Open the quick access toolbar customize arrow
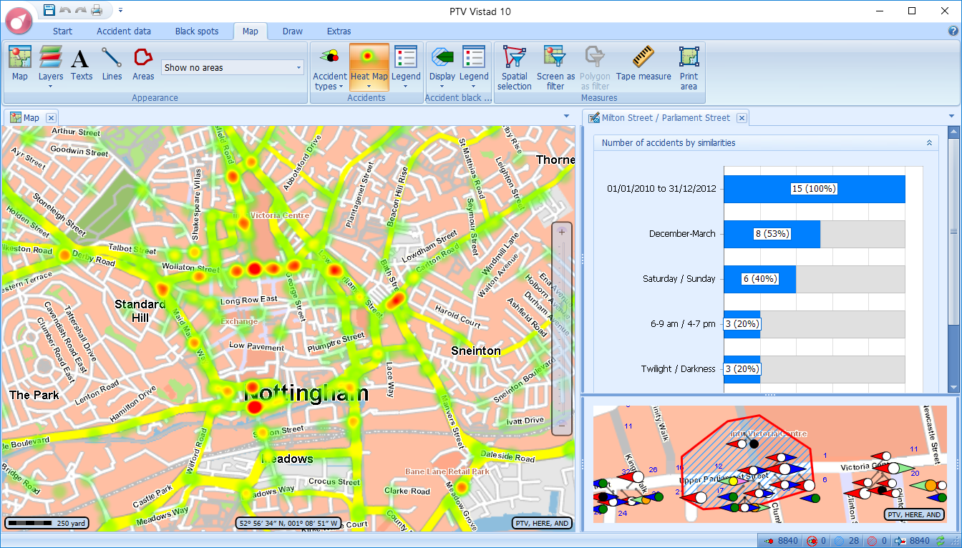Viewport: 962px width, 548px height. coord(120,10)
